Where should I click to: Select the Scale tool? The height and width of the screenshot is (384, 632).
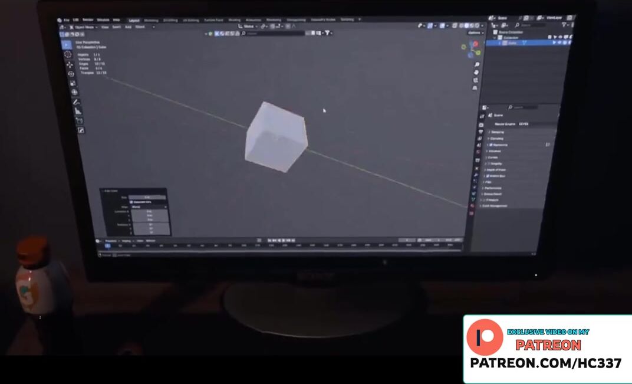click(x=73, y=83)
